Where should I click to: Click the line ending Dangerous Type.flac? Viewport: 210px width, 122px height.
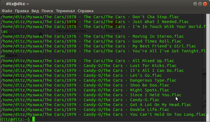[x=89, y=80]
